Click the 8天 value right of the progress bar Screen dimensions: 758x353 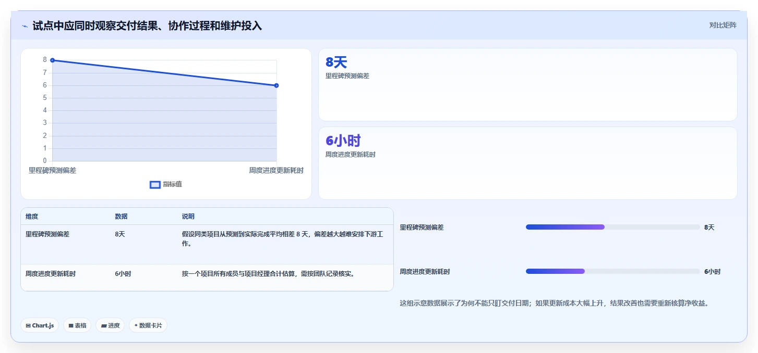point(709,228)
